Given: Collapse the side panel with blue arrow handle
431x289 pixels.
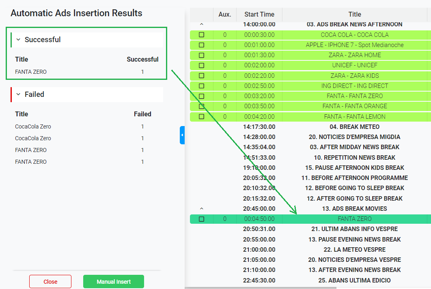Looking at the screenshot, I should coord(182,135).
